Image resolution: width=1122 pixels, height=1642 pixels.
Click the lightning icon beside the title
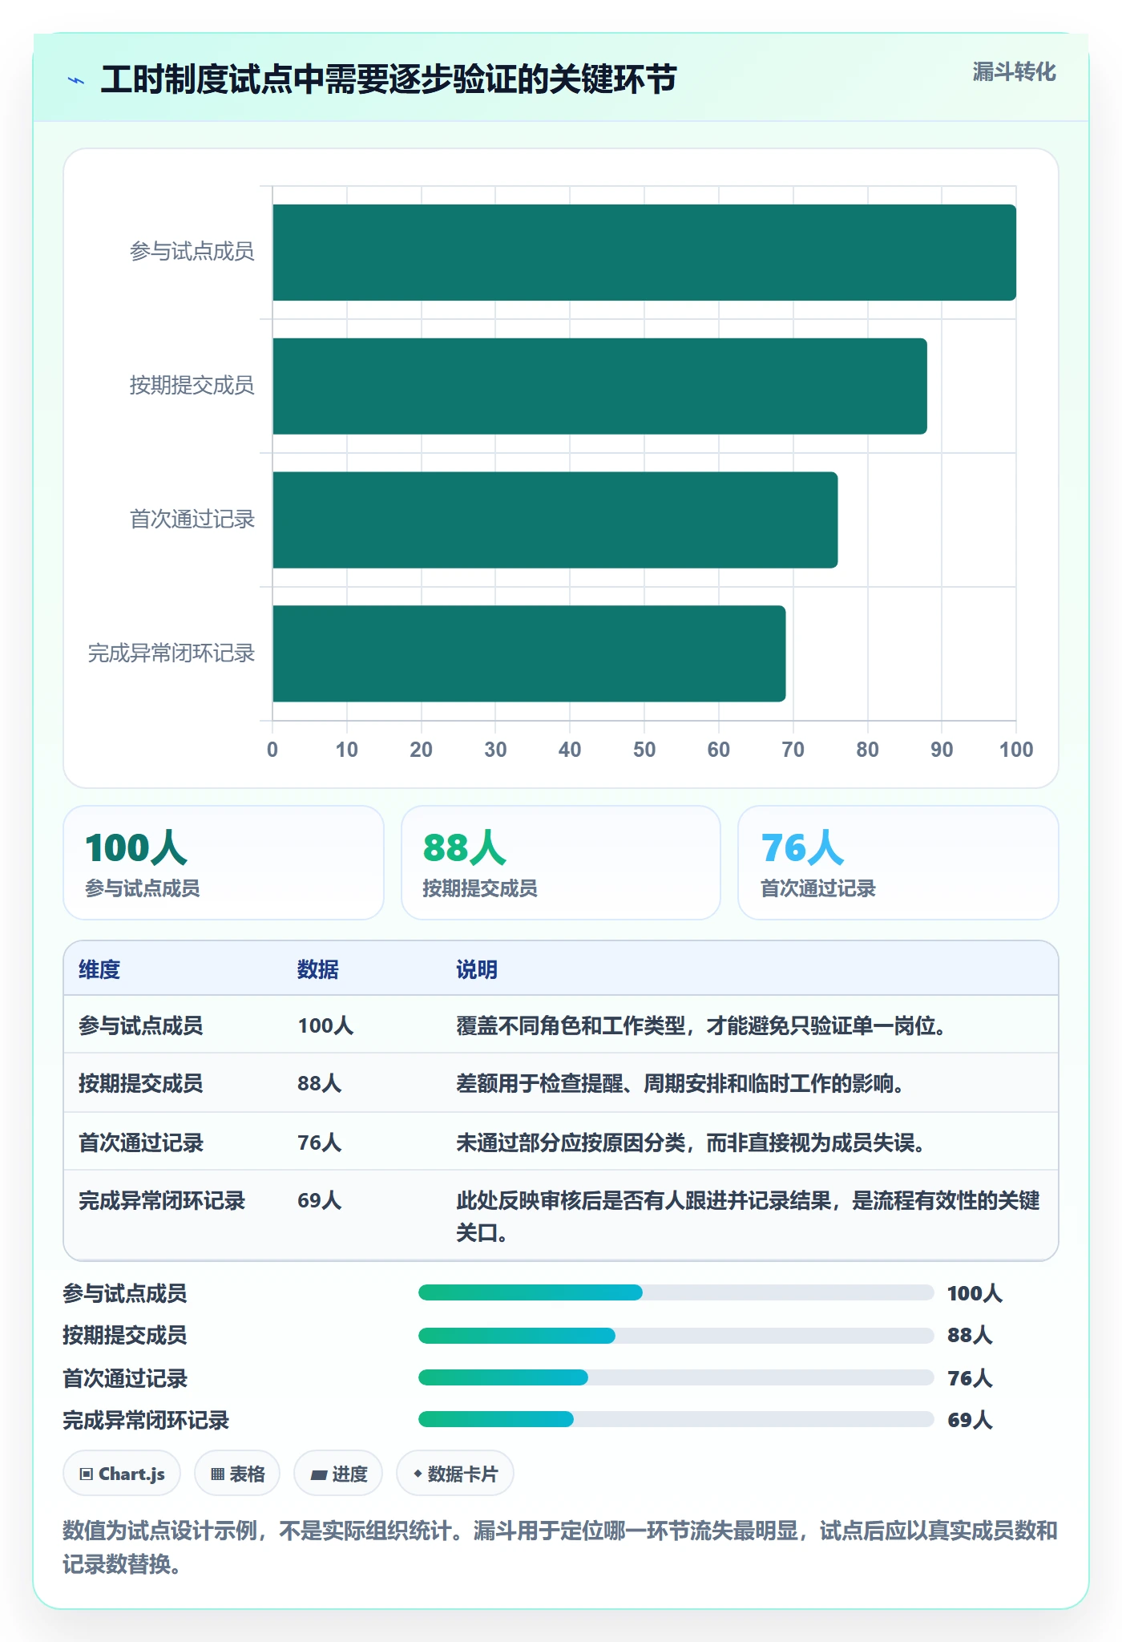(76, 80)
